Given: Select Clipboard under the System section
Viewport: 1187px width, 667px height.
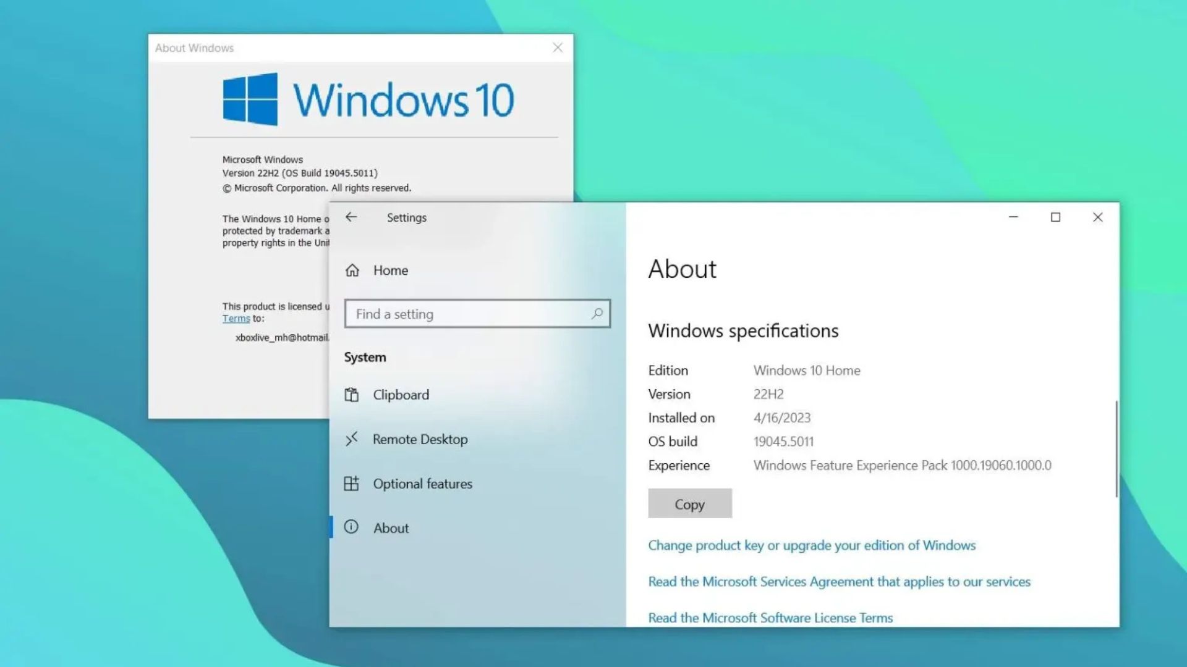Looking at the screenshot, I should coord(401,395).
